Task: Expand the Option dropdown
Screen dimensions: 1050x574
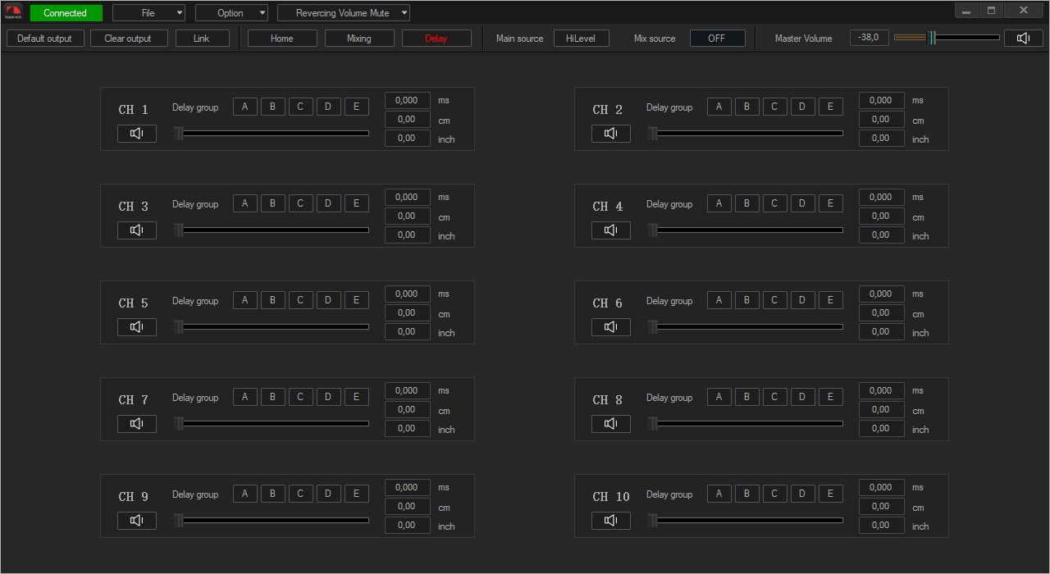Action: coord(231,13)
